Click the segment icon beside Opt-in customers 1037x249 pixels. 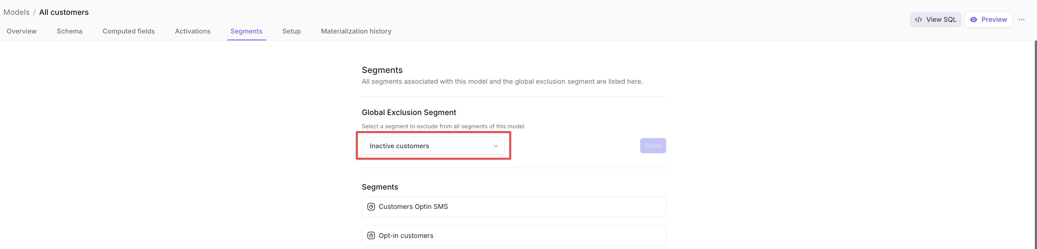pos(371,236)
